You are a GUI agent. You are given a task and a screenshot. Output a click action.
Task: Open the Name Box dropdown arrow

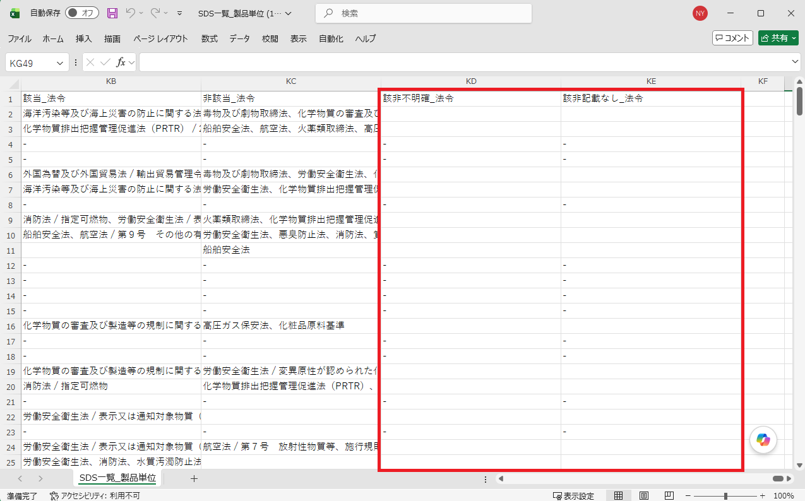61,62
